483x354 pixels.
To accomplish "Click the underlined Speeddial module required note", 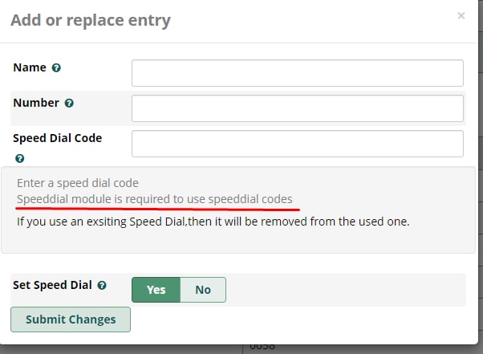I will [x=155, y=199].
